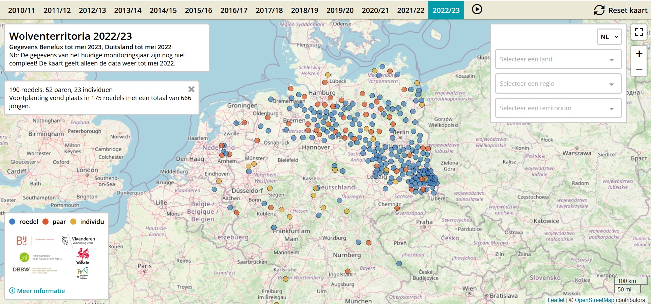Open the Leaflet attribution link
This screenshot has width=651, height=304.
coord(556,300)
